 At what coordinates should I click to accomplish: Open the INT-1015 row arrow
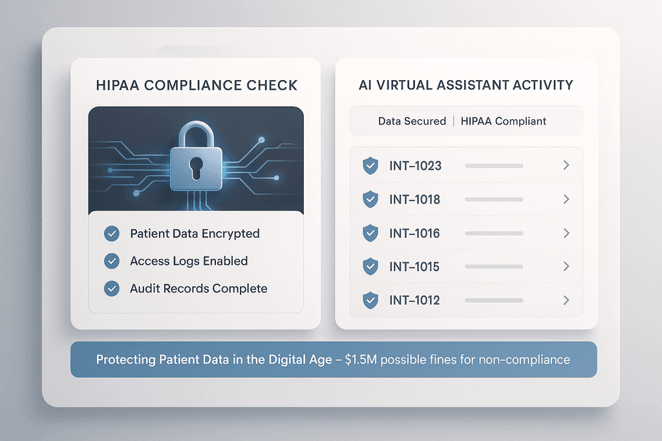click(x=566, y=267)
